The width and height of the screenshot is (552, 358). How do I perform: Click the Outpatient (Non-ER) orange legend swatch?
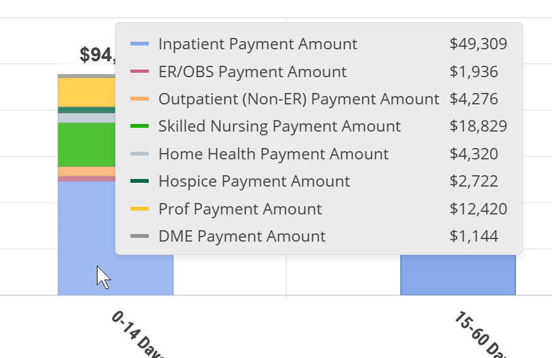[x=139, y=99]
